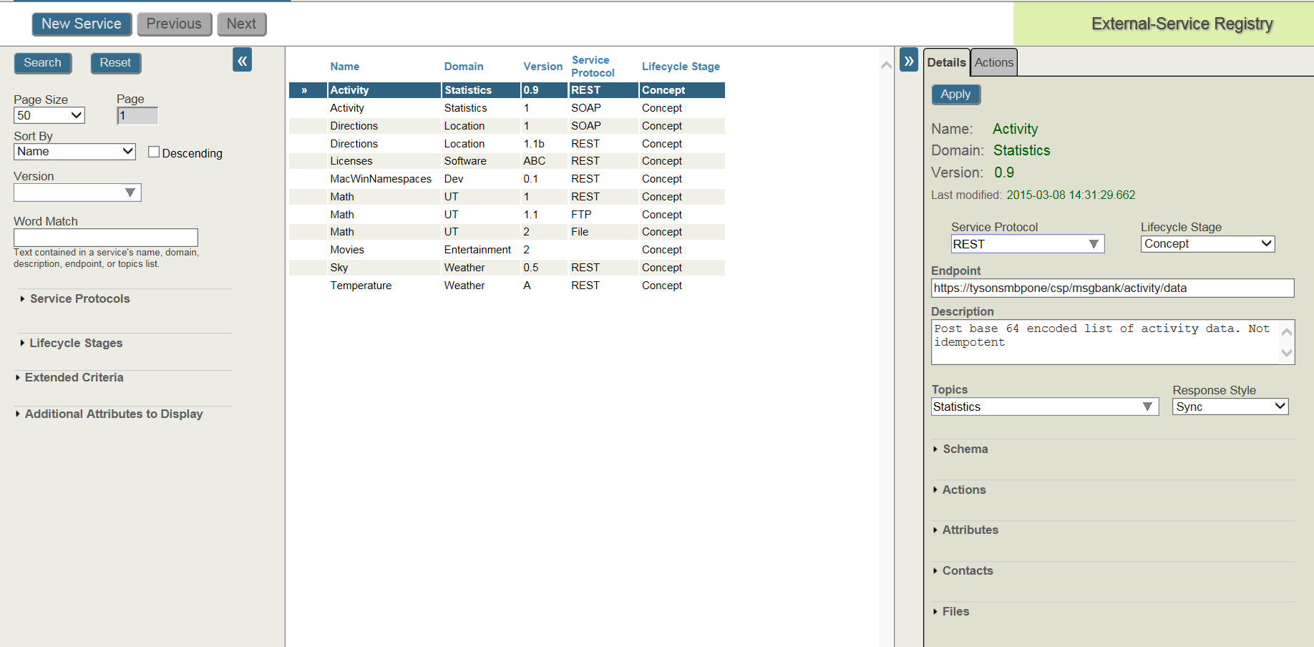Expand the Attributes section
Screen dimensions: 1314x647
click(965, 530)
